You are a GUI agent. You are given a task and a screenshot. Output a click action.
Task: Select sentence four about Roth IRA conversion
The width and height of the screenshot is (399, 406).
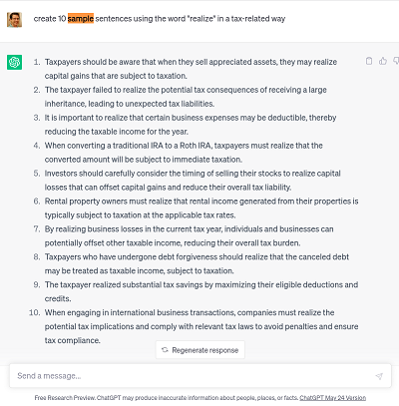coord(184,153)
